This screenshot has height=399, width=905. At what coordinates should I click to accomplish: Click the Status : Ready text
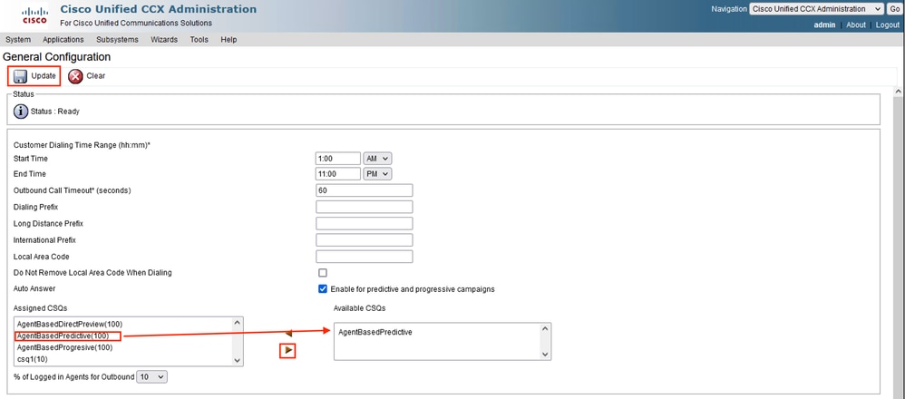54,112
